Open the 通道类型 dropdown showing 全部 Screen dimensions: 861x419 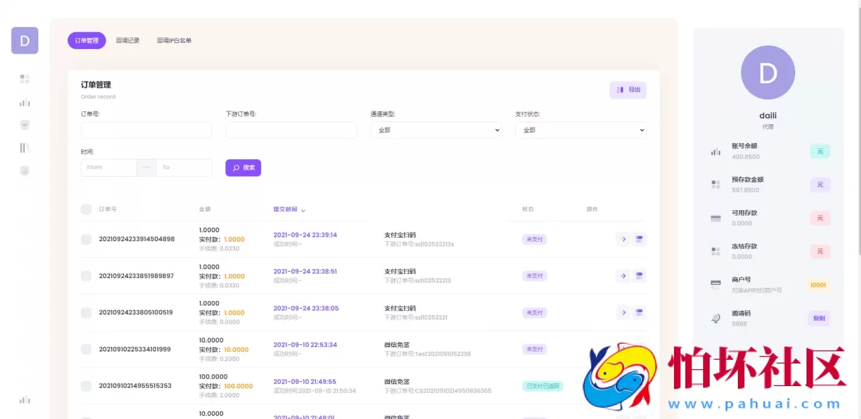point(436,130)
